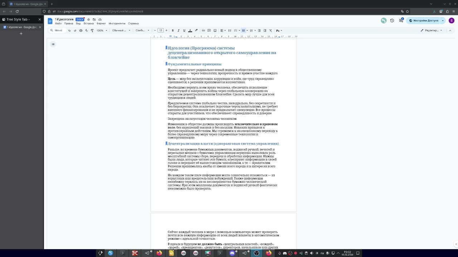The height and width of the screenshot is (257, 458).
Task: Open the Вставка menu
Action: coord(88,24)
